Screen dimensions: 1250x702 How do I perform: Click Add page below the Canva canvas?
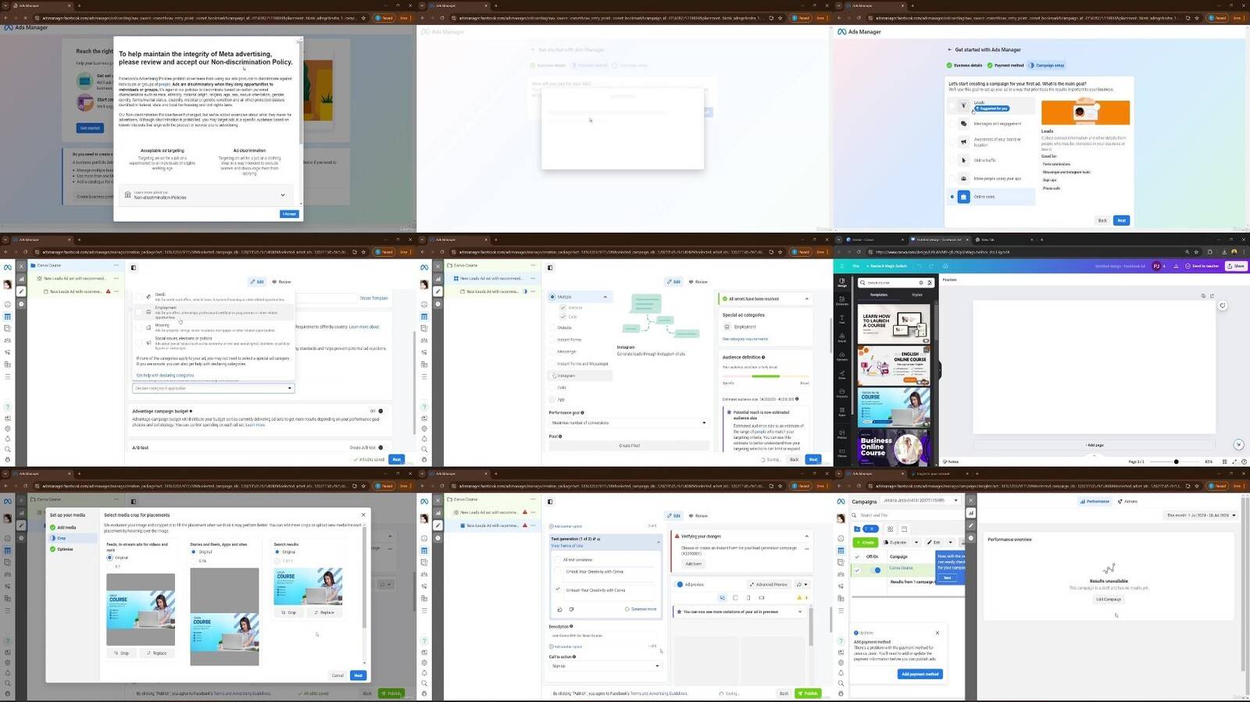(x=1095, y=445)
